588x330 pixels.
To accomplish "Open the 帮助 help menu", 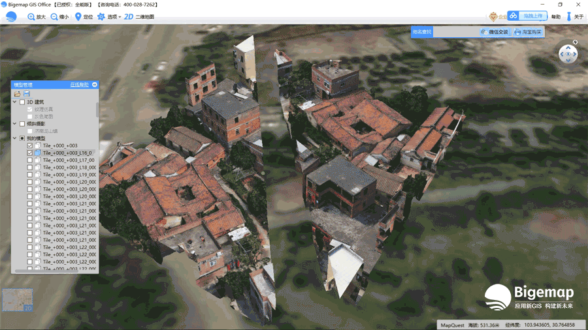I will pyautogui.click(x=555, y=17).
